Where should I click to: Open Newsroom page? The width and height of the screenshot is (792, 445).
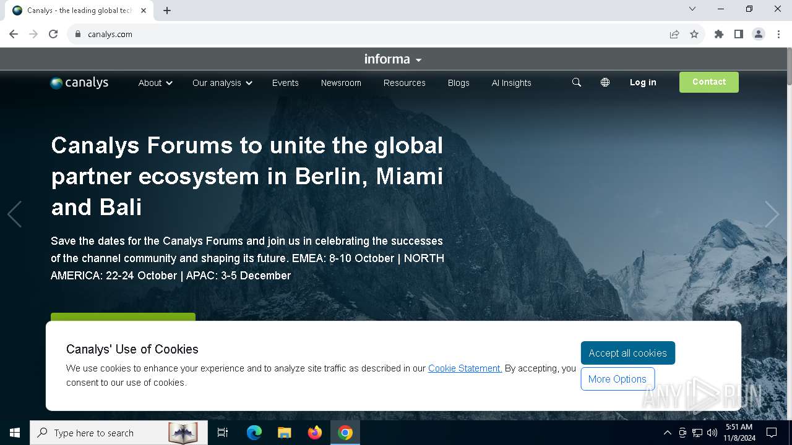click(x=341, y=83)
